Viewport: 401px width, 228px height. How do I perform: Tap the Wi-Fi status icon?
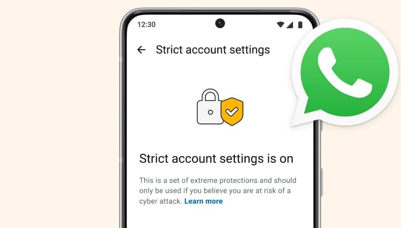280,24
